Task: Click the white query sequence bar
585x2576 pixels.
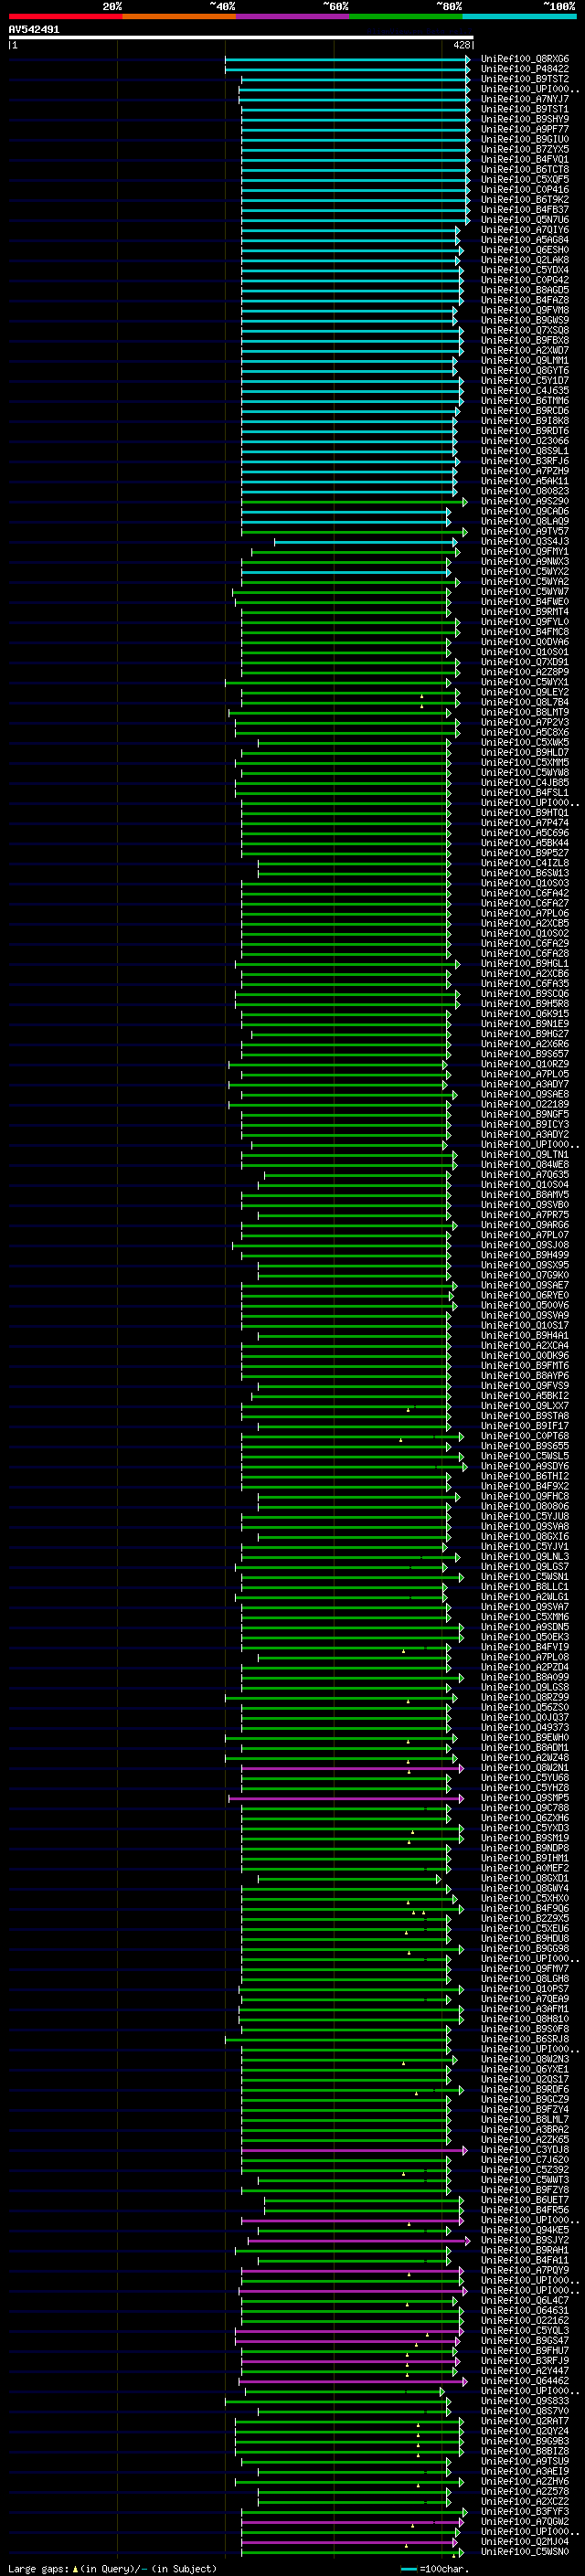Action: pos(241,37)
